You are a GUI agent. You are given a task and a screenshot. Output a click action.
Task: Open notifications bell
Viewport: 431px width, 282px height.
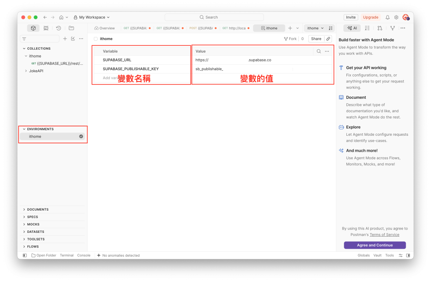coord(388,17)
